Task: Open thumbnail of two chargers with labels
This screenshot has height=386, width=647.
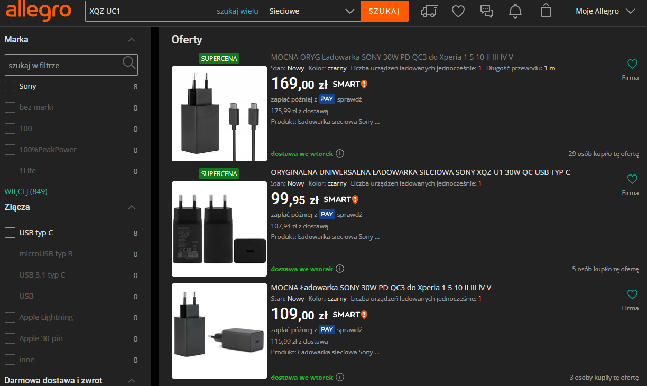Action: [x=219, y=229]
